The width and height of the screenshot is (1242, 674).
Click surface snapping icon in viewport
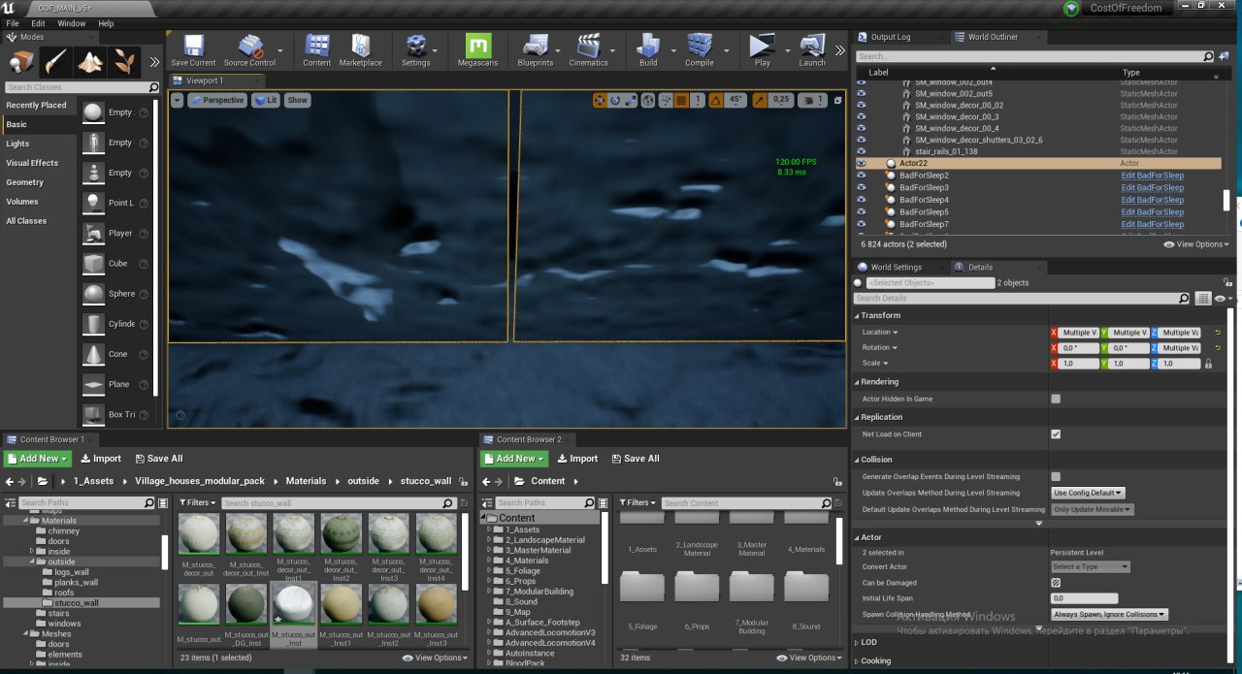tap(665, 100)
